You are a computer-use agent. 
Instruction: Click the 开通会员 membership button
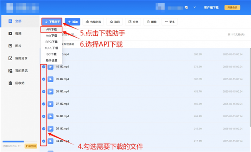pos(232,7)
